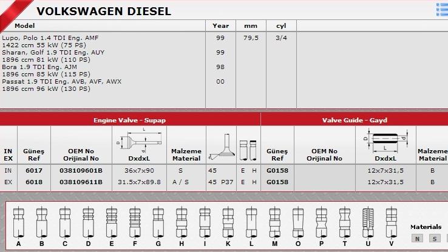This screenshot has width=448, height=252.
Task: Click valve groove type D icon
Action: 88,223
